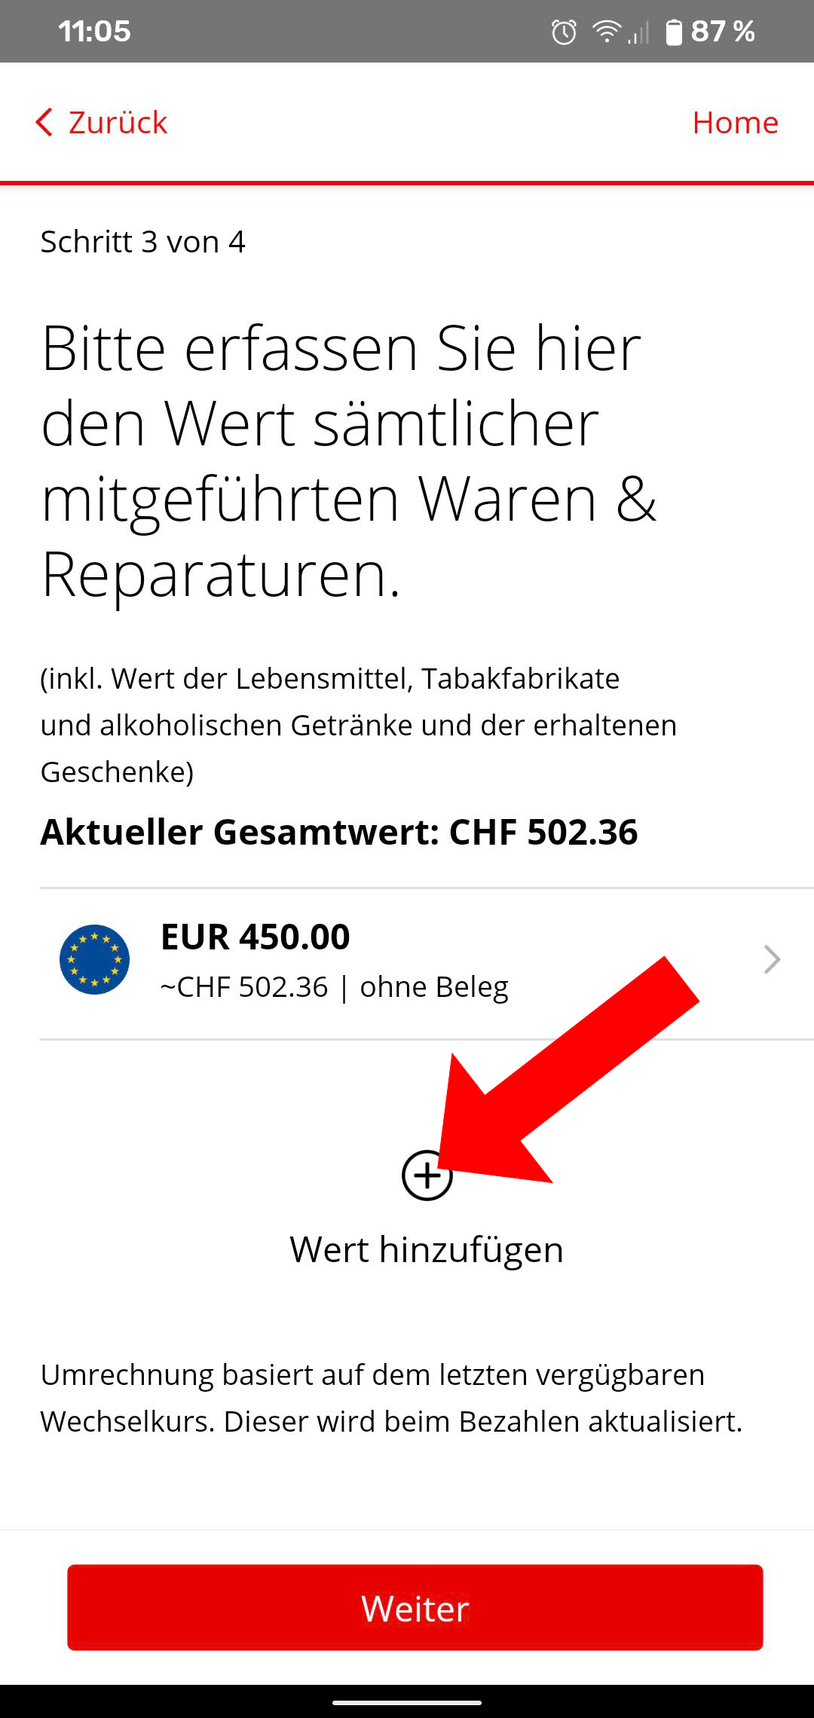The width and height of the screenshot is (814, 1718).
Task: Expand the EUR entry using the right chevron
Action: 772,959
